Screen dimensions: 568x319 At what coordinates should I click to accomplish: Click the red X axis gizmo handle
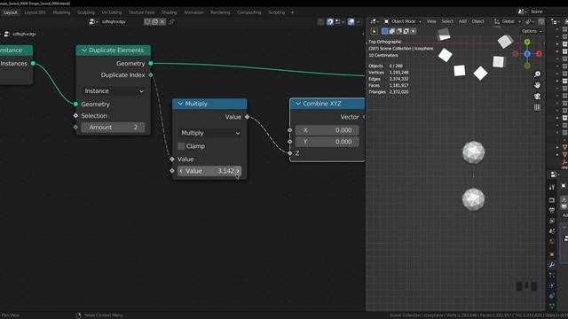click(539, 54)
